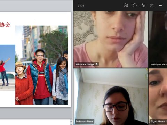Click the scroll up arrow under the slide
Image resolution: width=167 pixels, height=125 pixels.
click(71, 121)
